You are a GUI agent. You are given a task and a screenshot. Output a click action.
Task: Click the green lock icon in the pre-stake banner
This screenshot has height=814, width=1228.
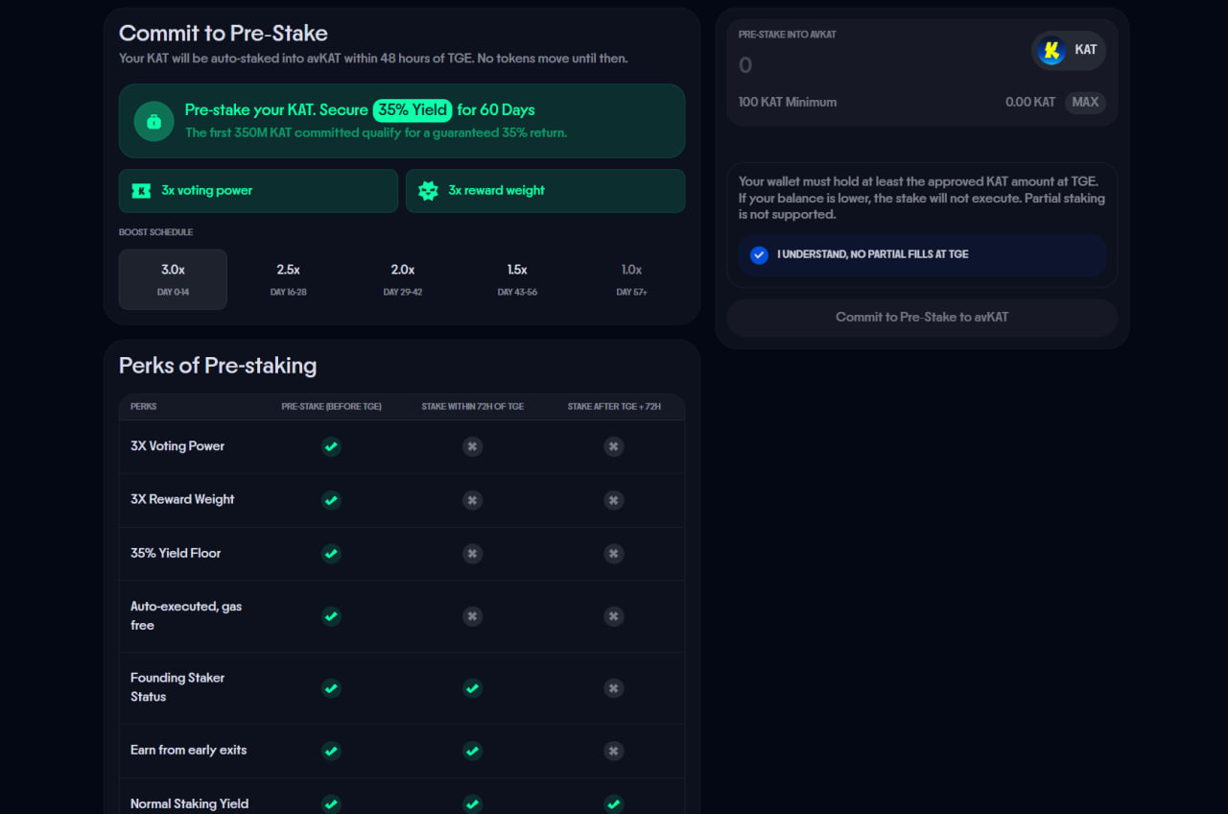[x=153, y=121]
